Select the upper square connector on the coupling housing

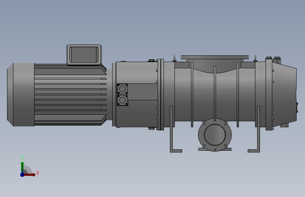(122, 89)
